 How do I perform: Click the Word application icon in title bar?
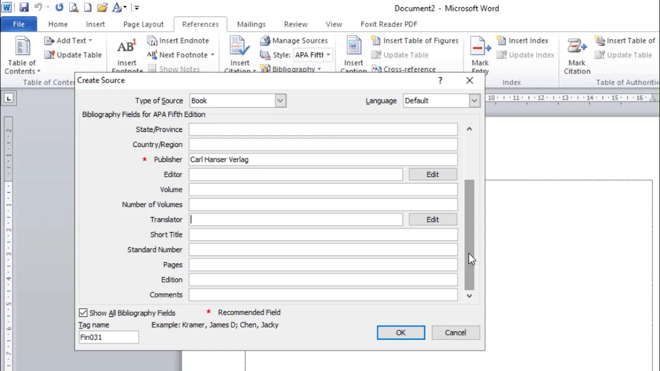(7, 8)
